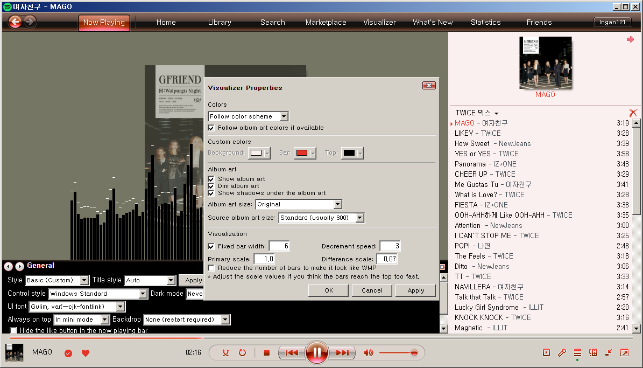Toggle the queue list icon
The image size is (643, 368).
tap(577, 352)
